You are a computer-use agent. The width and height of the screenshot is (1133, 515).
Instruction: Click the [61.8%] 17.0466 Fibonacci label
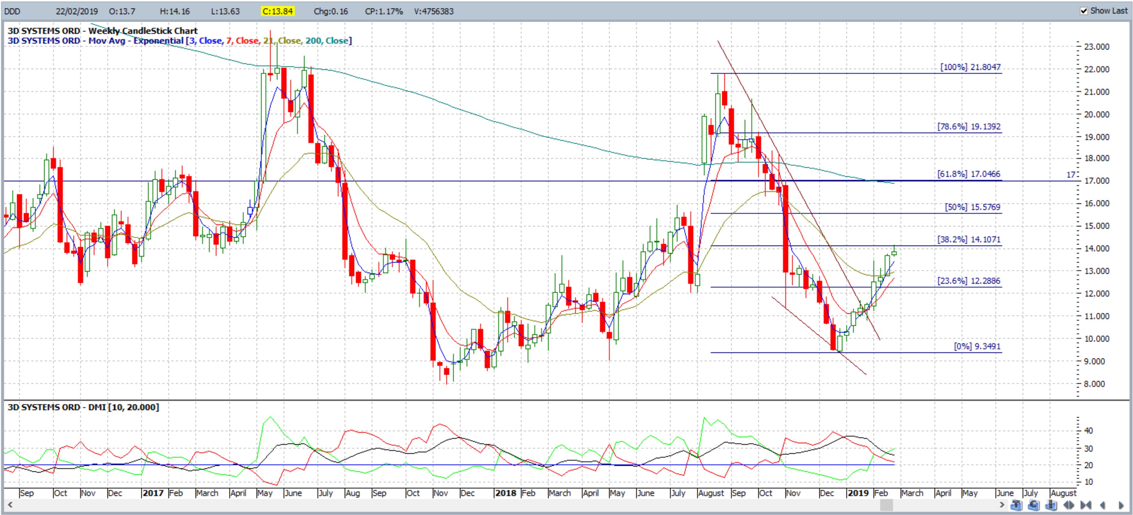(x=968, y=174)
